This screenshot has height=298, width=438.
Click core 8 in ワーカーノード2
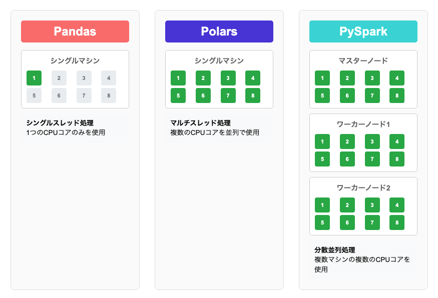[397, 222]
